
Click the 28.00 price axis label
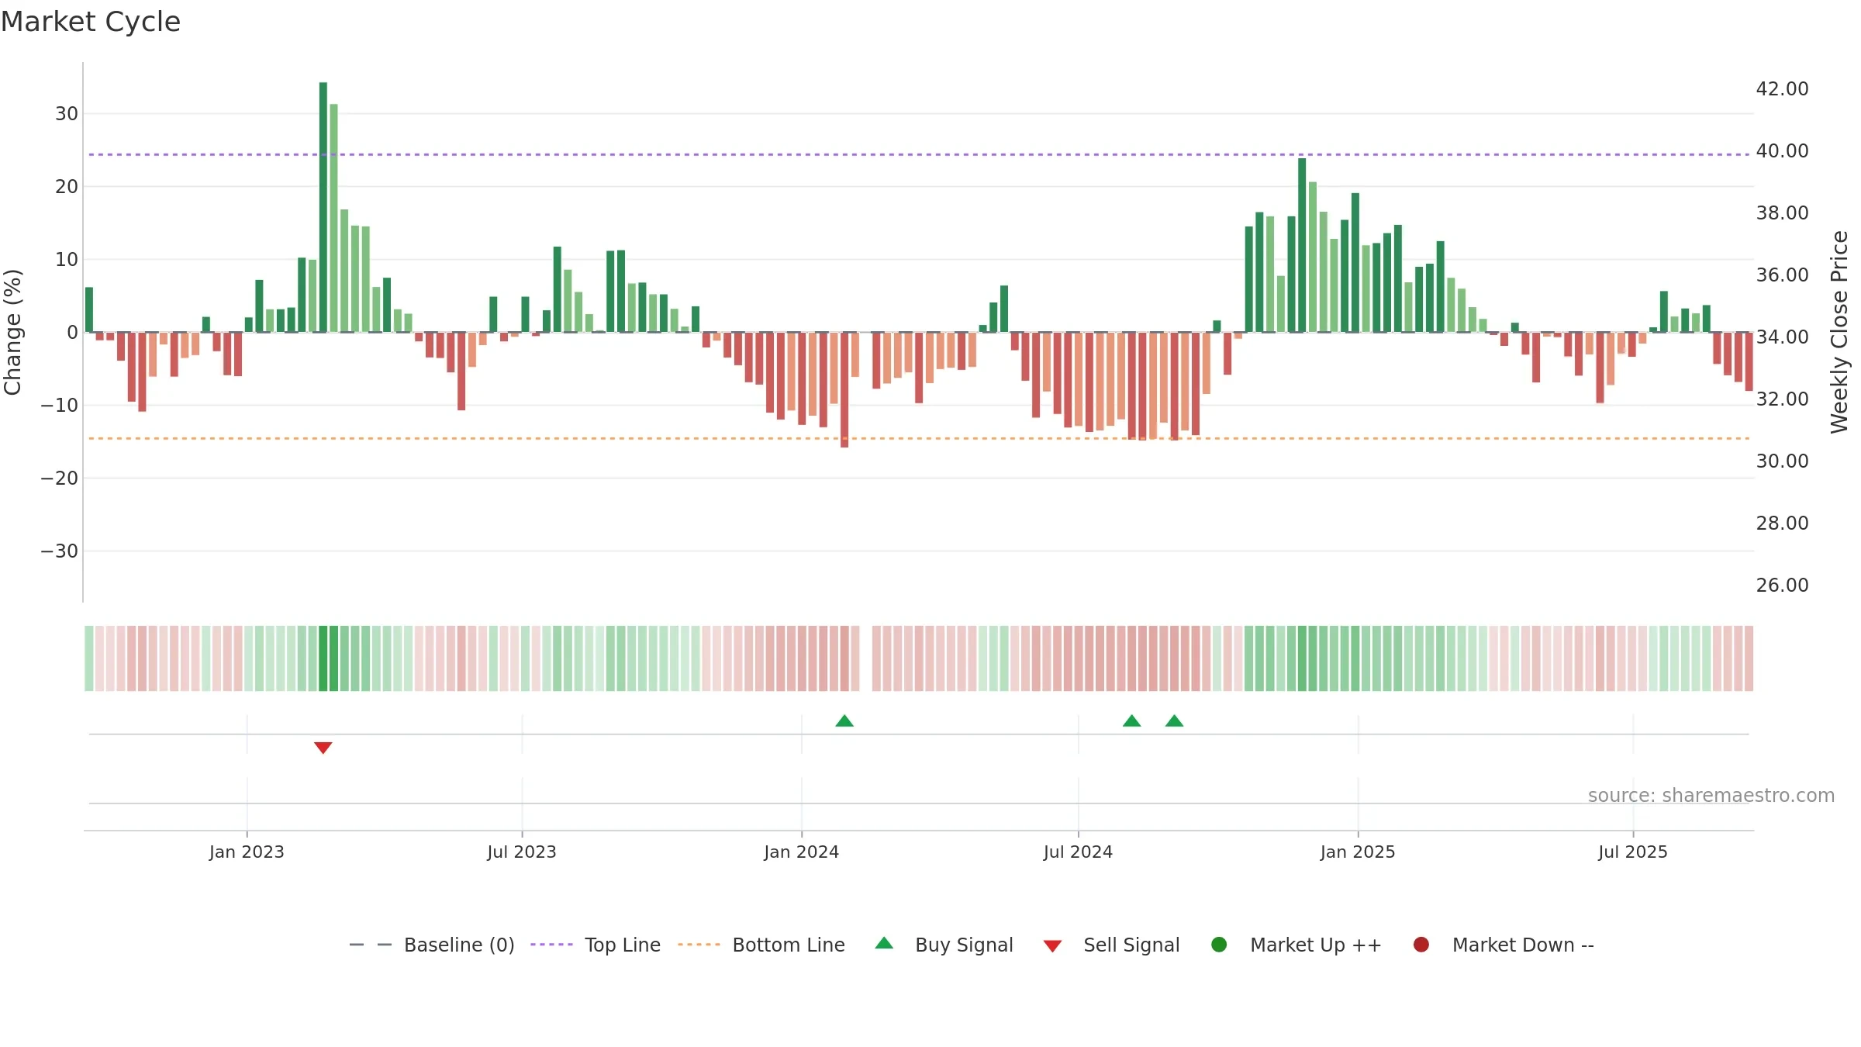(1782, 523)
